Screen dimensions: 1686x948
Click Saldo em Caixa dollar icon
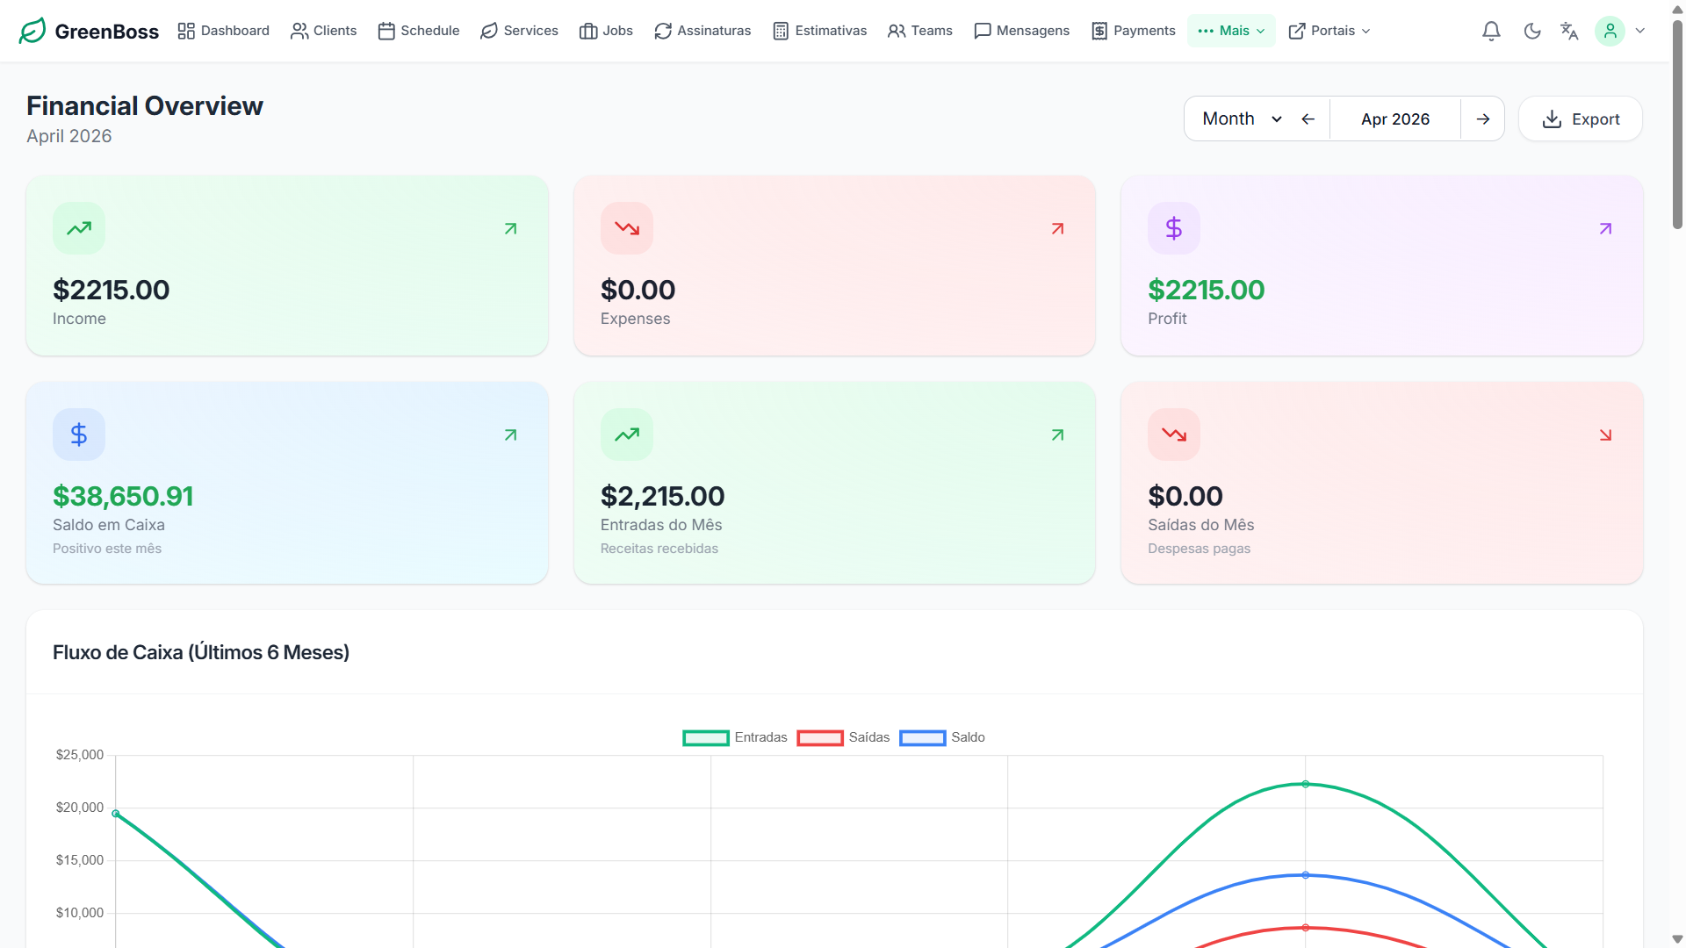(79, 434)
